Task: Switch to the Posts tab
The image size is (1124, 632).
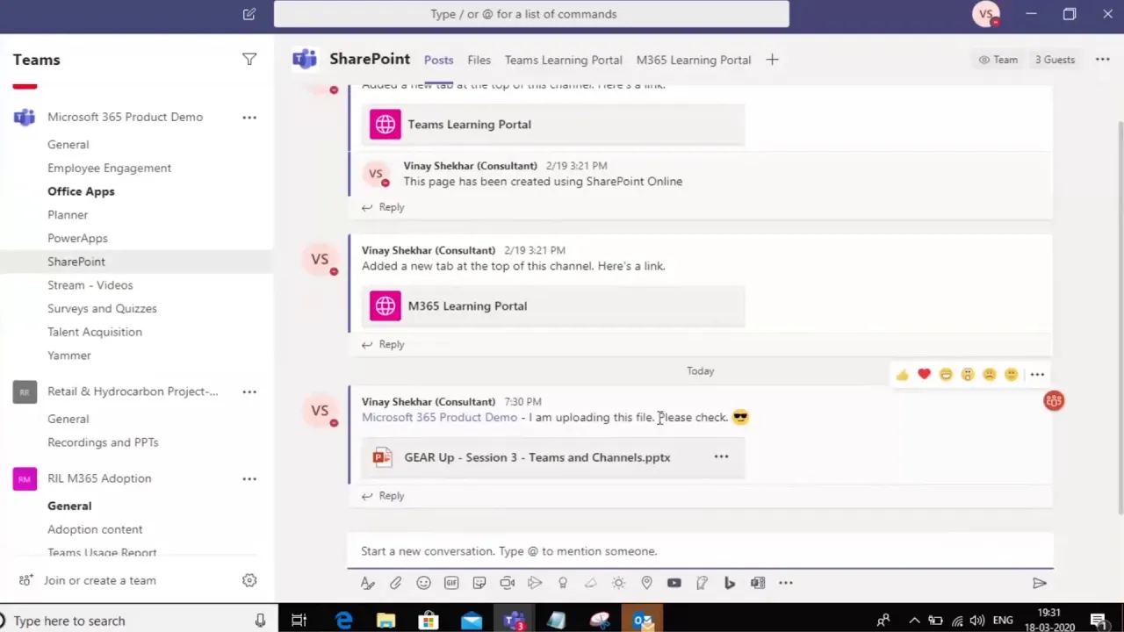Action: [x=439, y=60]
